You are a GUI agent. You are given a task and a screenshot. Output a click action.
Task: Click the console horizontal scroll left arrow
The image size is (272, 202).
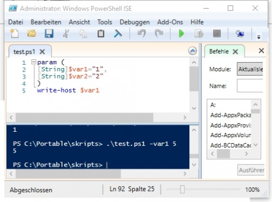tap(11, 174)
